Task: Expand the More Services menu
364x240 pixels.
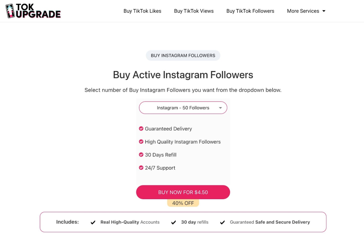Action: pos(306,11)
